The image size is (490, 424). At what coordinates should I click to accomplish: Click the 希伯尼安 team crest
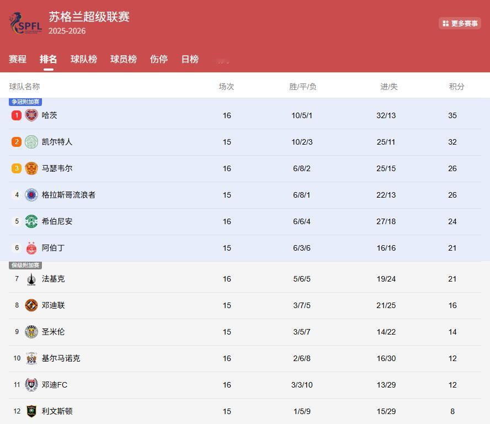pos(31,221)
